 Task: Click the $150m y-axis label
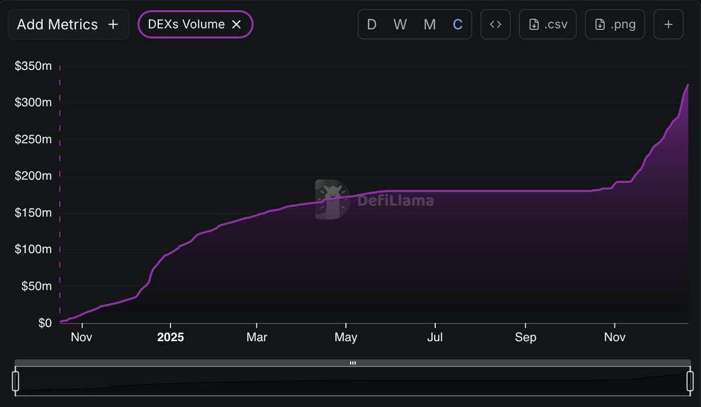pyautogui.click(x=33, y=213)
